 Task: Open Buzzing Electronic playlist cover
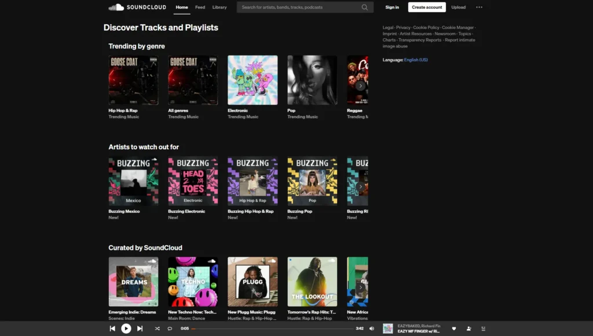coord(193,181)
